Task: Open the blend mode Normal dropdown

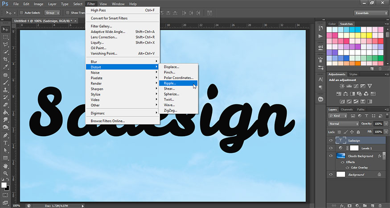Action: point(343,124)
